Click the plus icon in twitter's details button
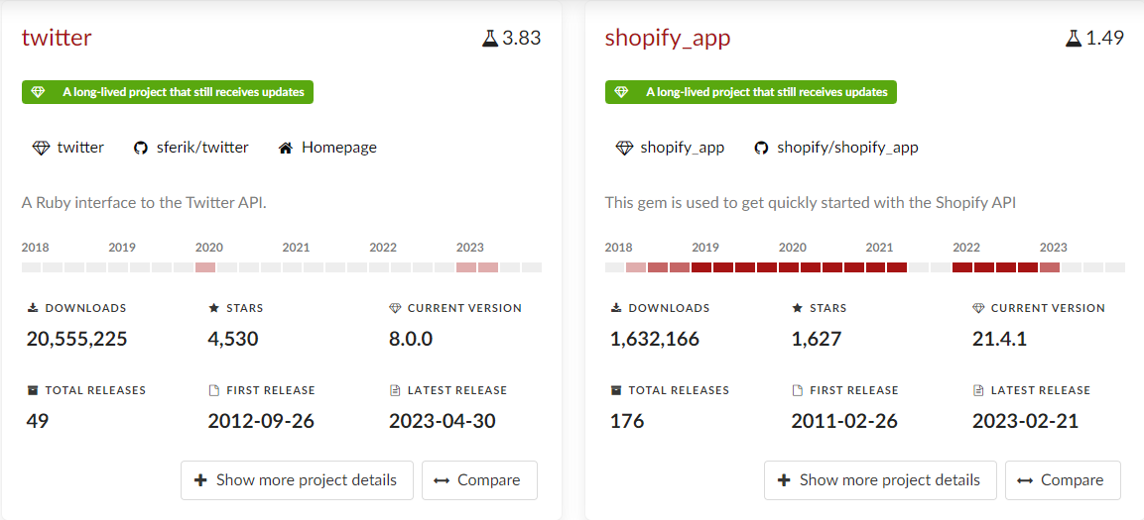The image size is (1144, 520). 200,480
